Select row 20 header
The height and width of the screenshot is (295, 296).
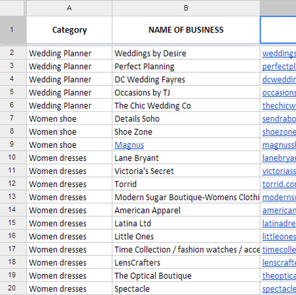(x=12, y=289)
